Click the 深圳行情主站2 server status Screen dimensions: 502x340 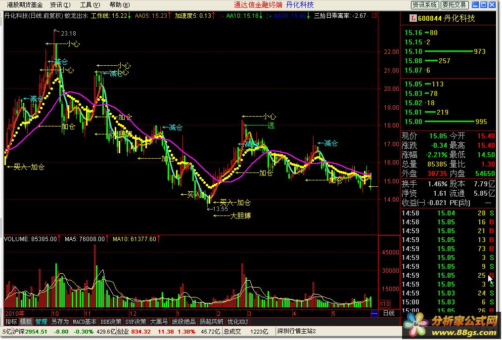pos(296,332)
